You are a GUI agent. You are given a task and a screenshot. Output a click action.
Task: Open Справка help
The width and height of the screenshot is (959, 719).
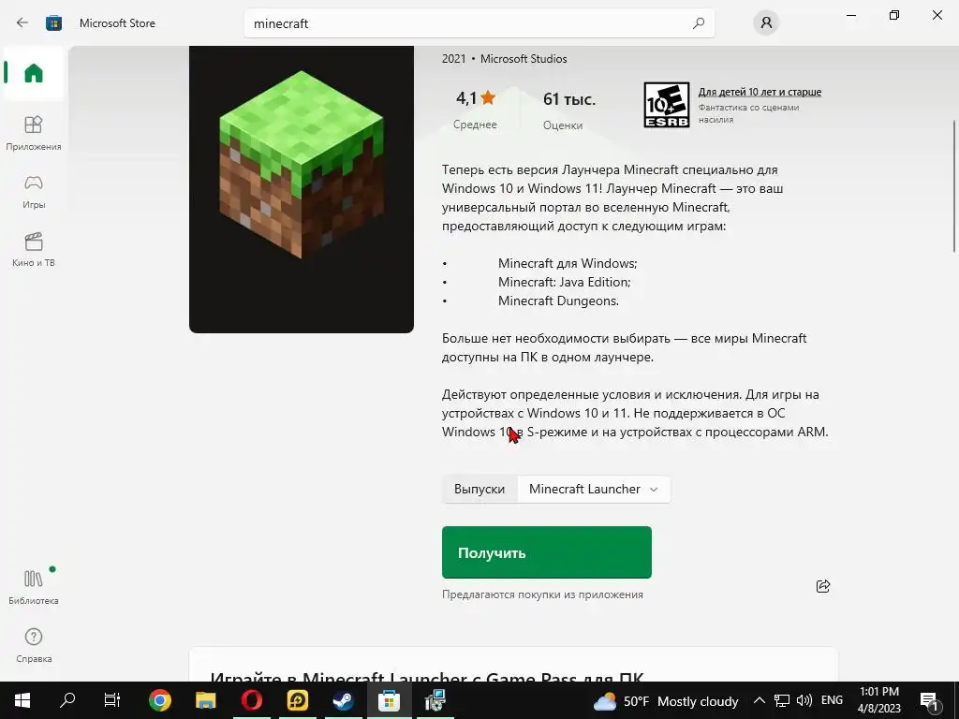coord(34,645)
